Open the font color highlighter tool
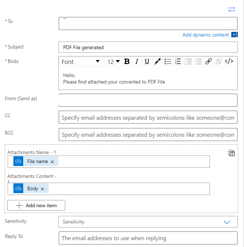244x247 pixels. pos(157,61)
